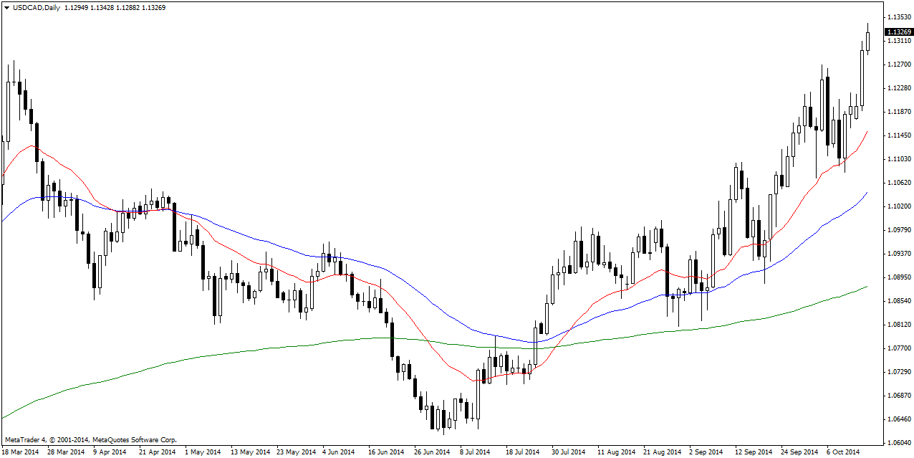Click the 9 Apr 2014 date label
This screenshot has width=914, height=458.
tap(109, 452)
